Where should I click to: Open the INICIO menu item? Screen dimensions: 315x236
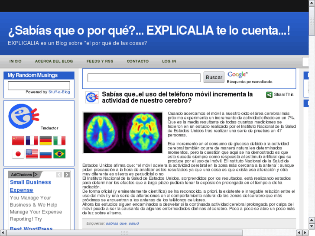point(15,61)
